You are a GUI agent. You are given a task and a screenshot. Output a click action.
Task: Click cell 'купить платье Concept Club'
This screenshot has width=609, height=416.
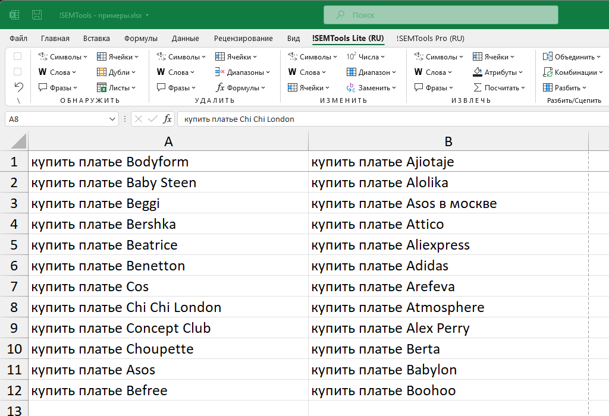tap(168, 328)
